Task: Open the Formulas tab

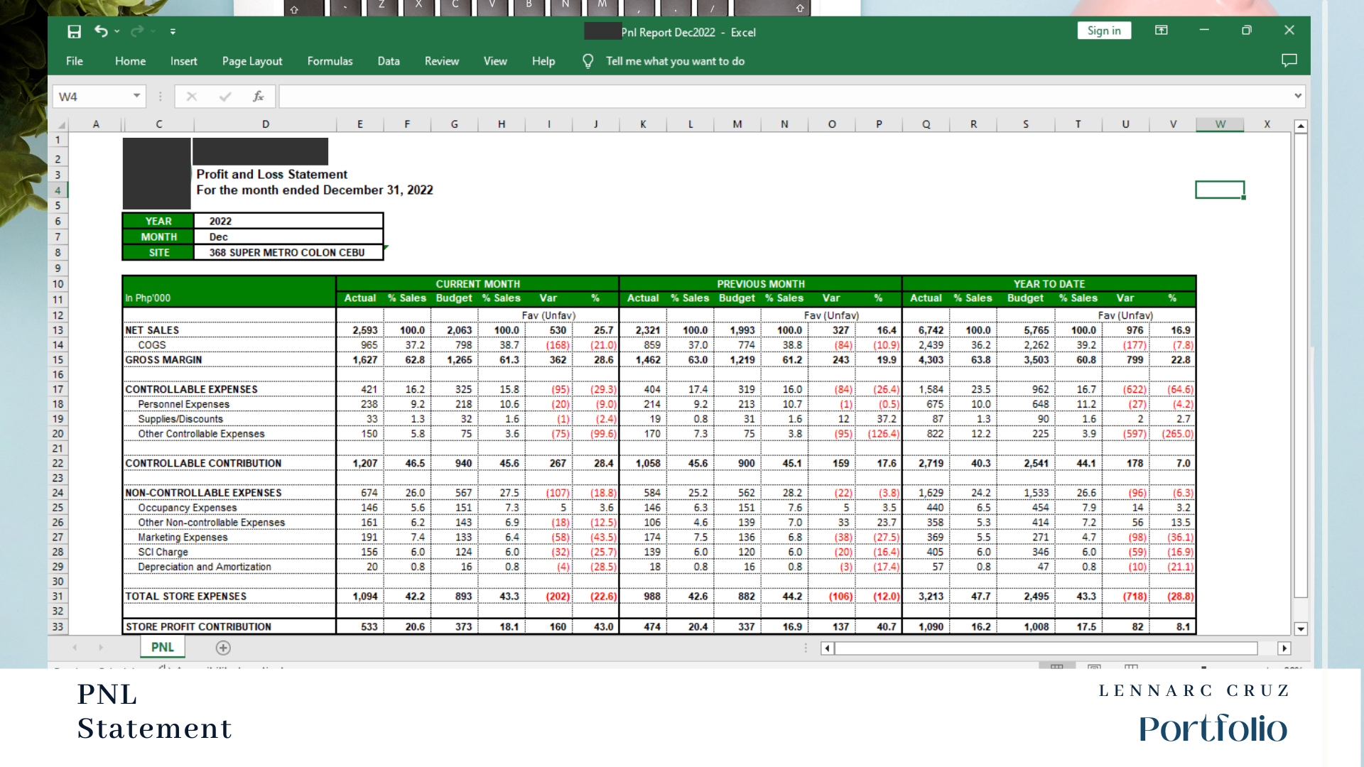Action: point(330,61)
